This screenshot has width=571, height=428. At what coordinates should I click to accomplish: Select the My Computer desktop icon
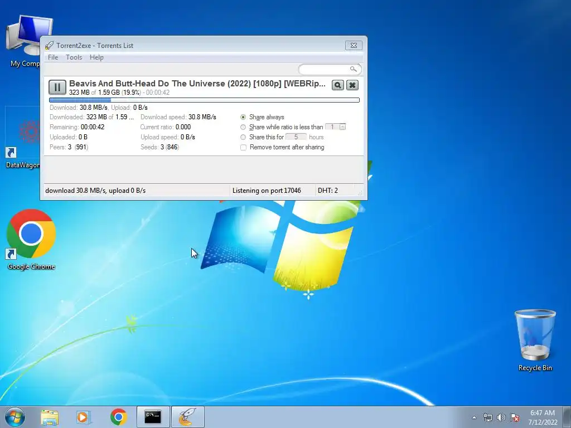25,41
